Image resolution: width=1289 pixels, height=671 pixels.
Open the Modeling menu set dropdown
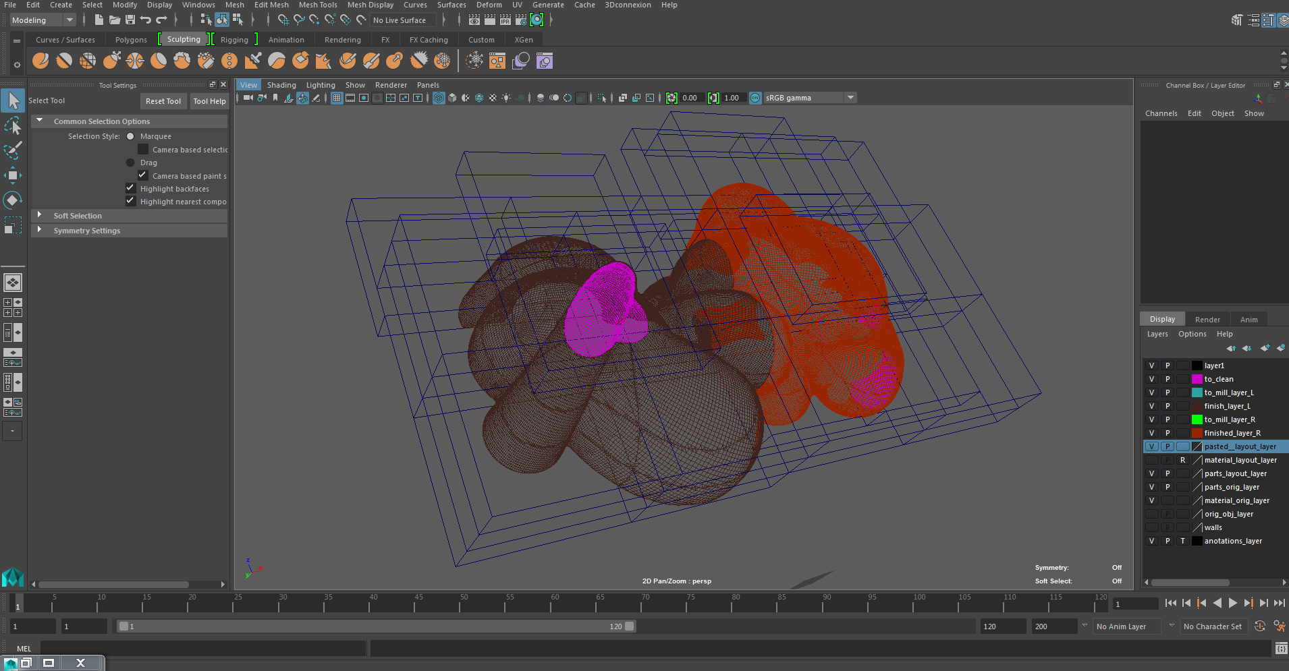[43, 20]
